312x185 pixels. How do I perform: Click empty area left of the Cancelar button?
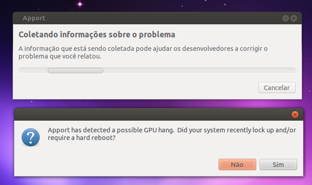[x=138, y=88]
